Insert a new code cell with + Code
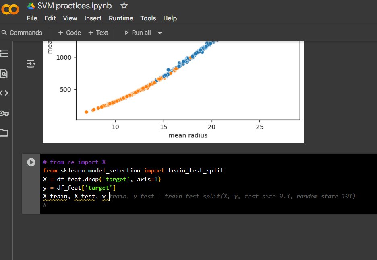377x260 pixels. click(x=69, y=33)
